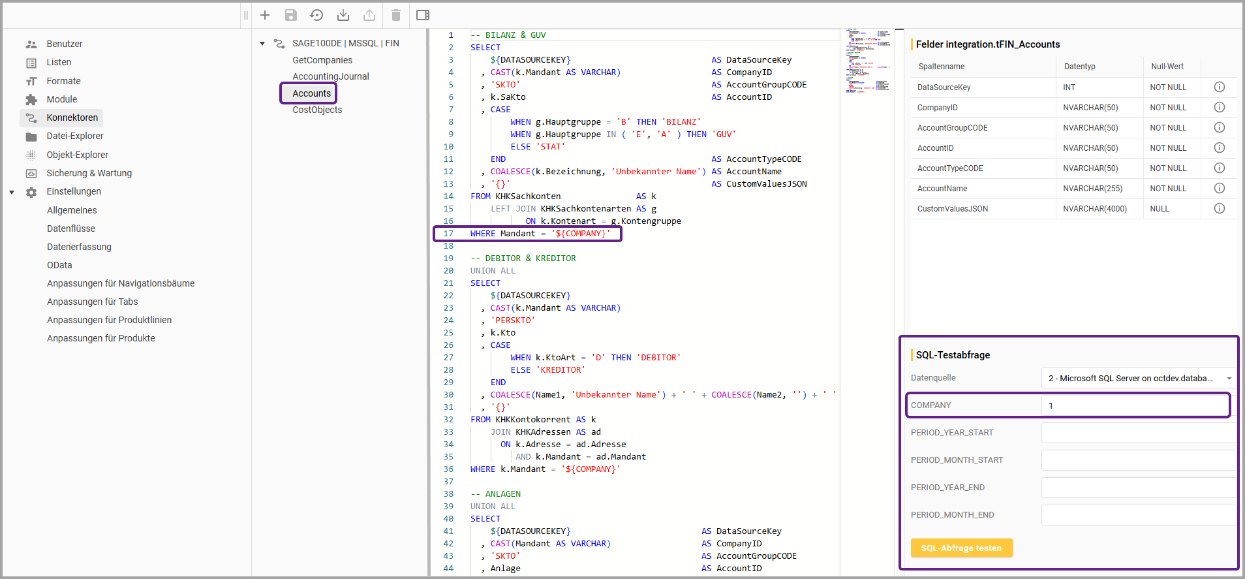Click the download/import icon in the toolbar

[x=343, y=15]
